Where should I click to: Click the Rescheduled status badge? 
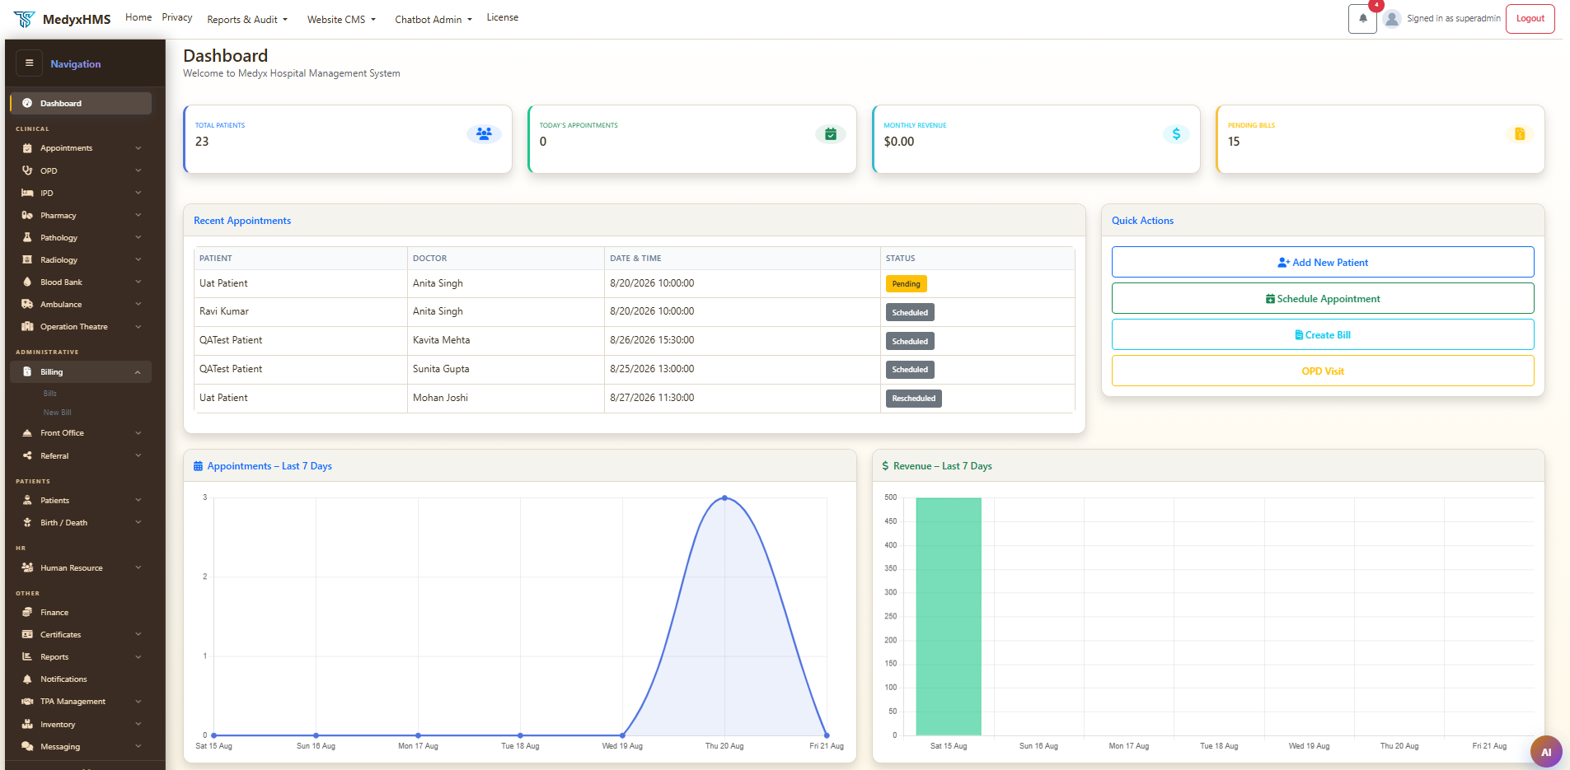[x=914, y=399]
